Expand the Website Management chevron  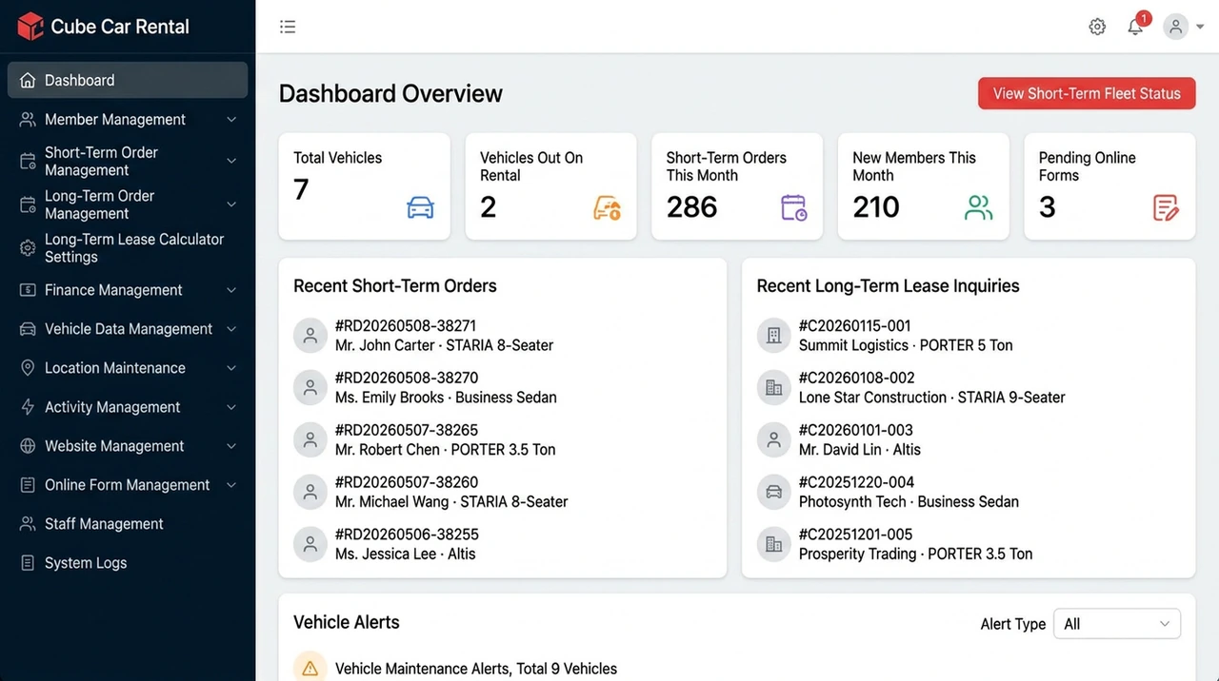click(231, 446)
